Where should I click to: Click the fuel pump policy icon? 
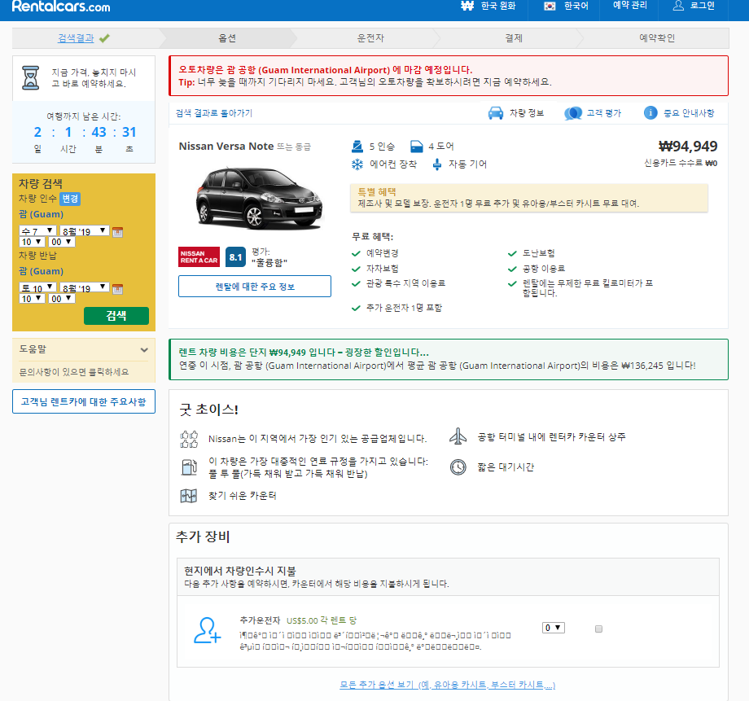[189, 467]
